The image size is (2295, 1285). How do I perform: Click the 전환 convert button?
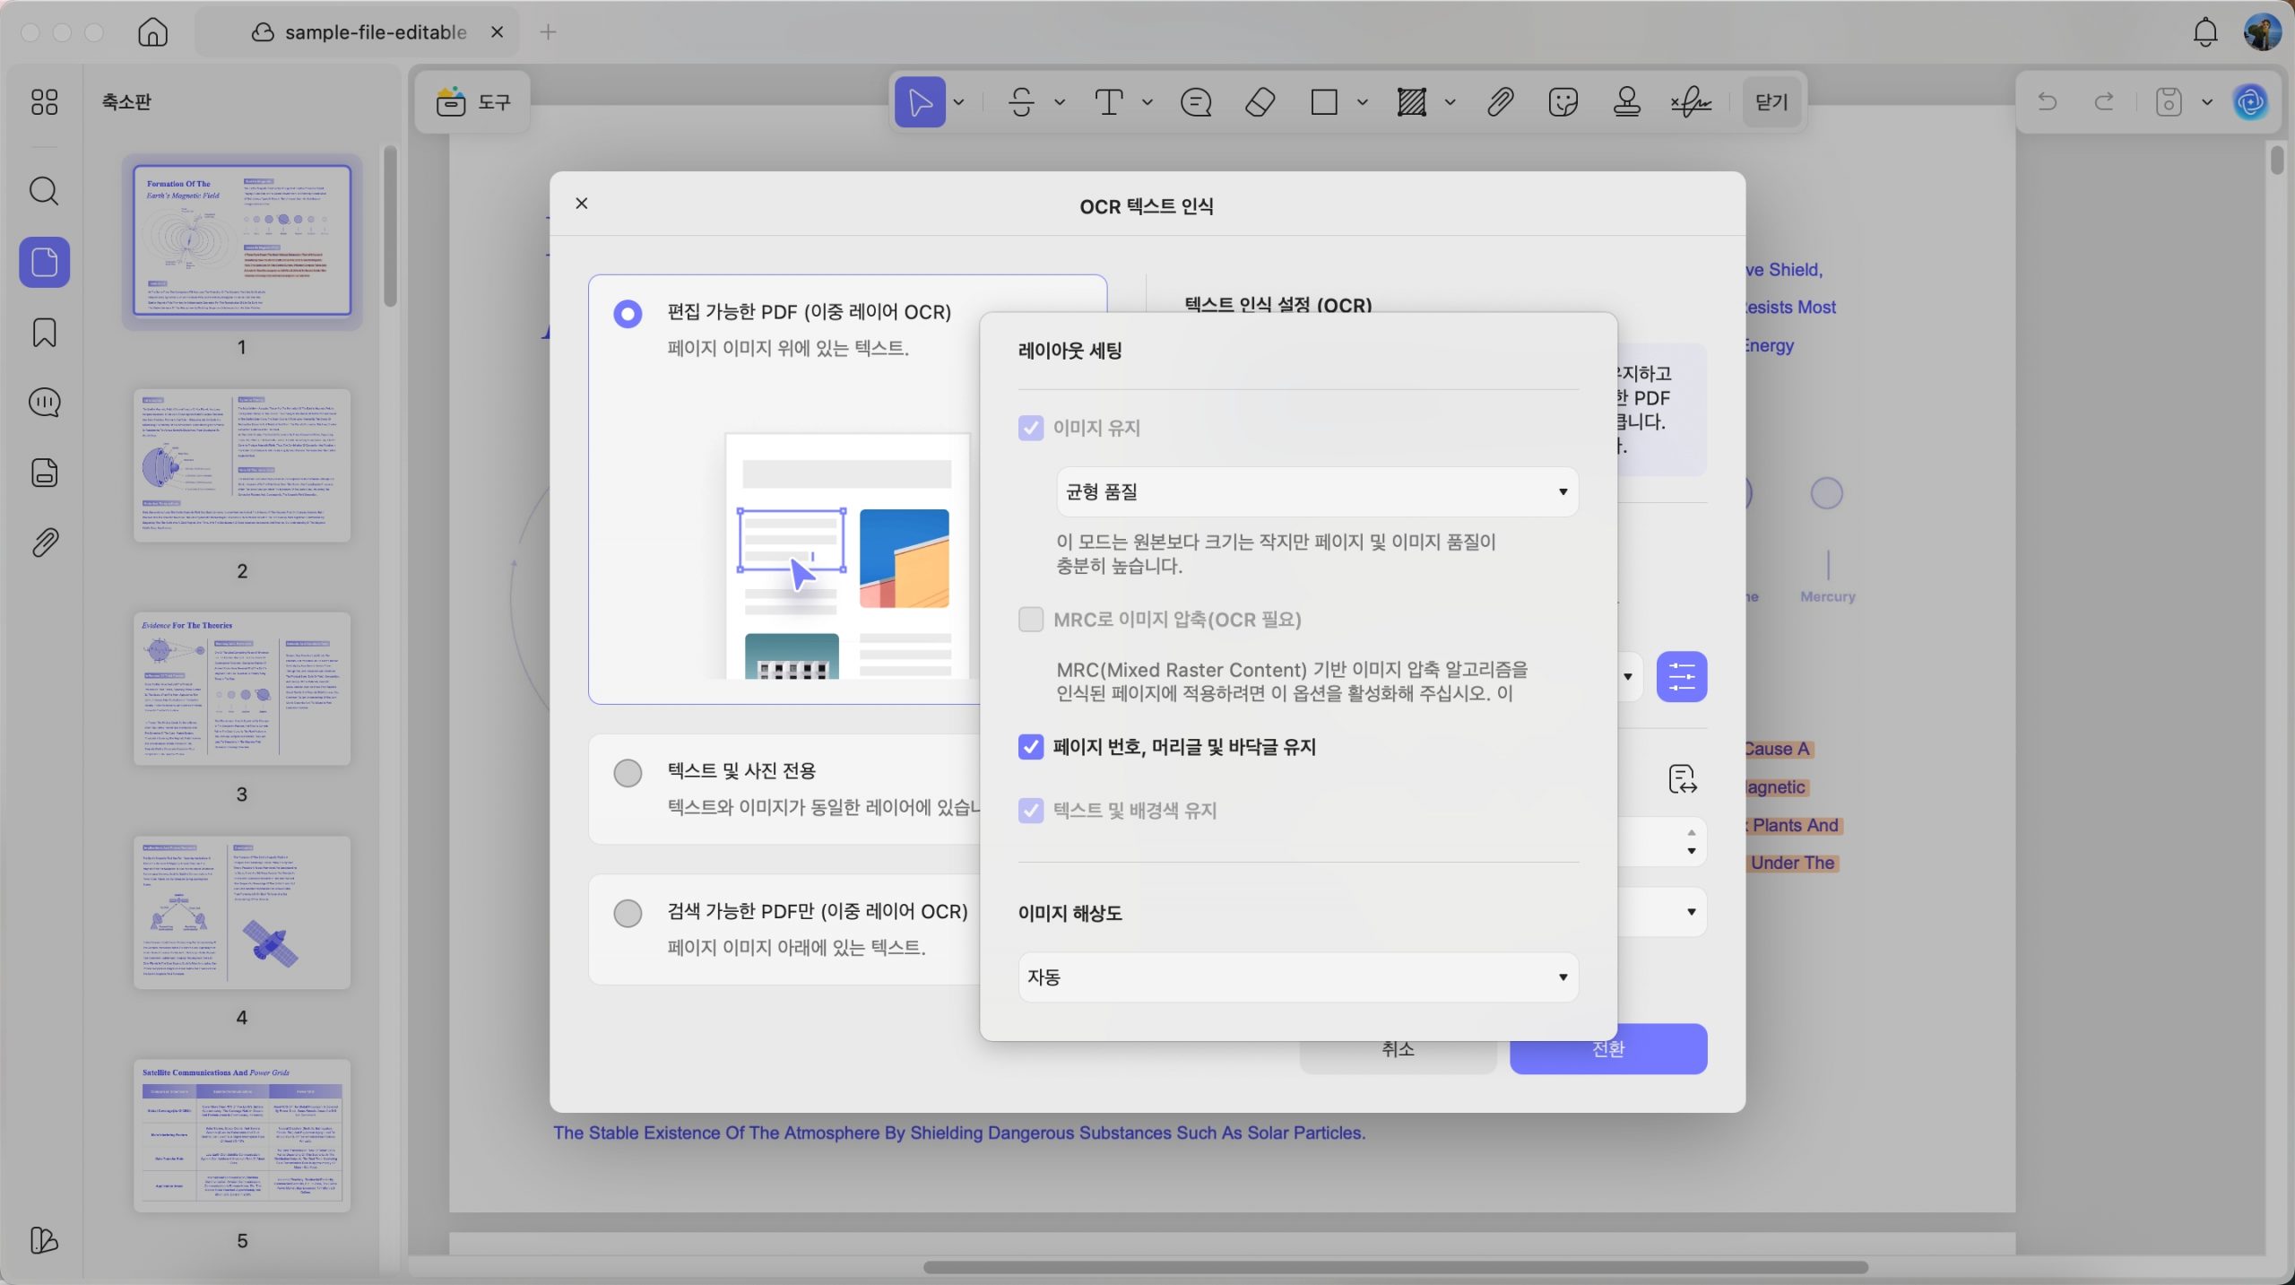[x=1608, y=1049]
